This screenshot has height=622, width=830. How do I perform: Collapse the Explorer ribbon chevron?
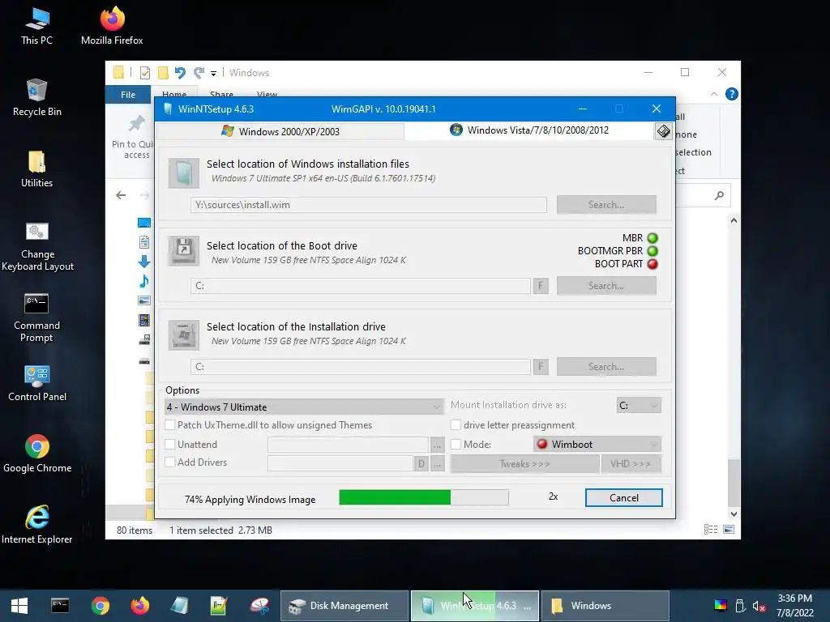713,94
